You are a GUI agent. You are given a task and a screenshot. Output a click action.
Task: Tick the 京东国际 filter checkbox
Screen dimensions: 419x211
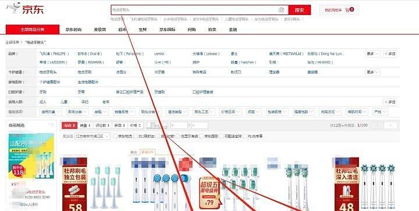point(201,137)
